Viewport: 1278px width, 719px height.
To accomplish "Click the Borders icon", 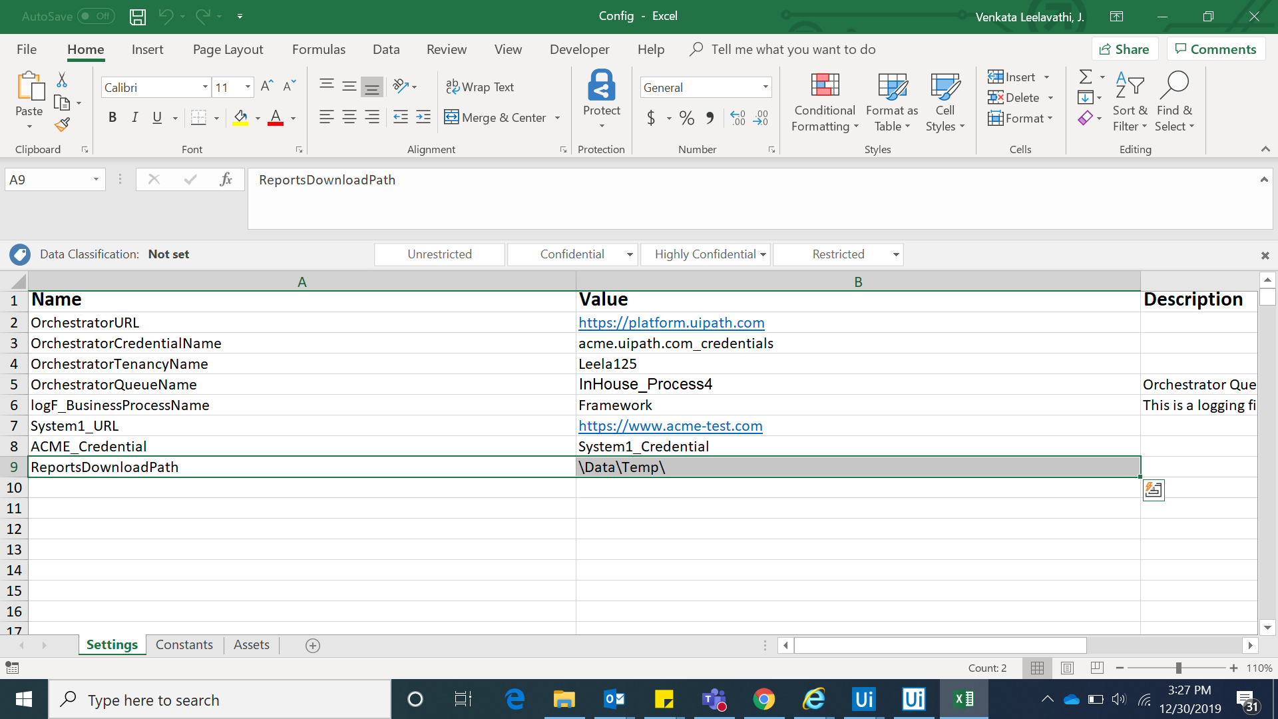I will pos(198,118).
